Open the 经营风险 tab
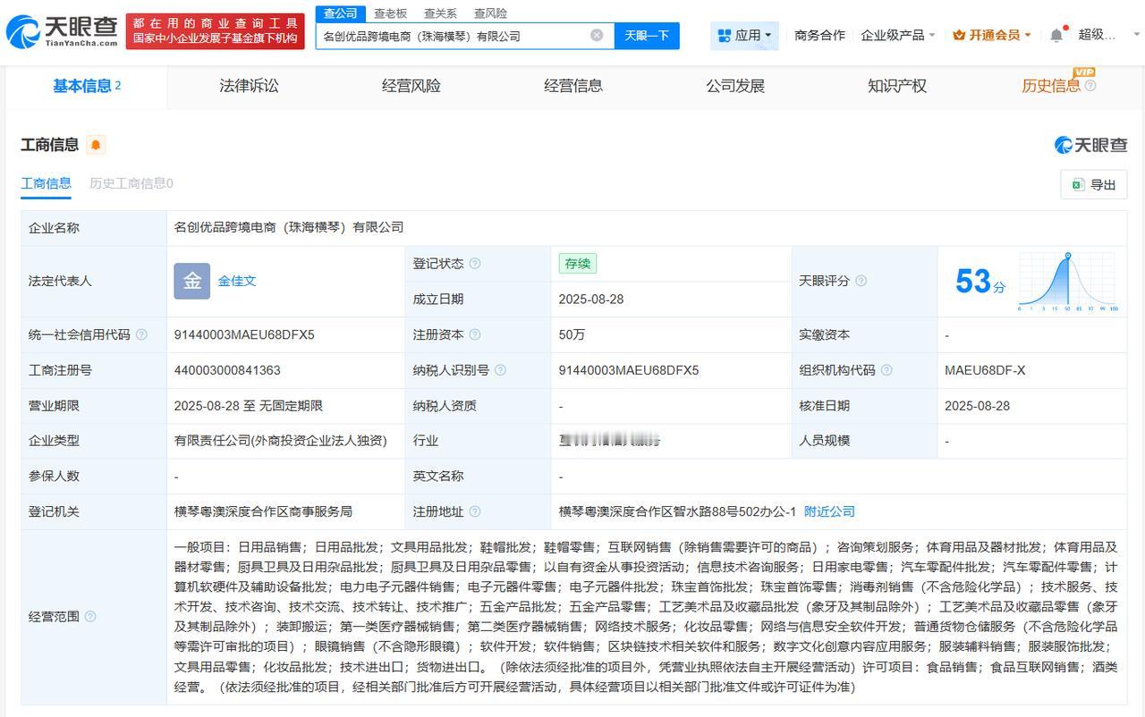The width and height of the screenshot is (1145, 717). (x=411, y=86)
